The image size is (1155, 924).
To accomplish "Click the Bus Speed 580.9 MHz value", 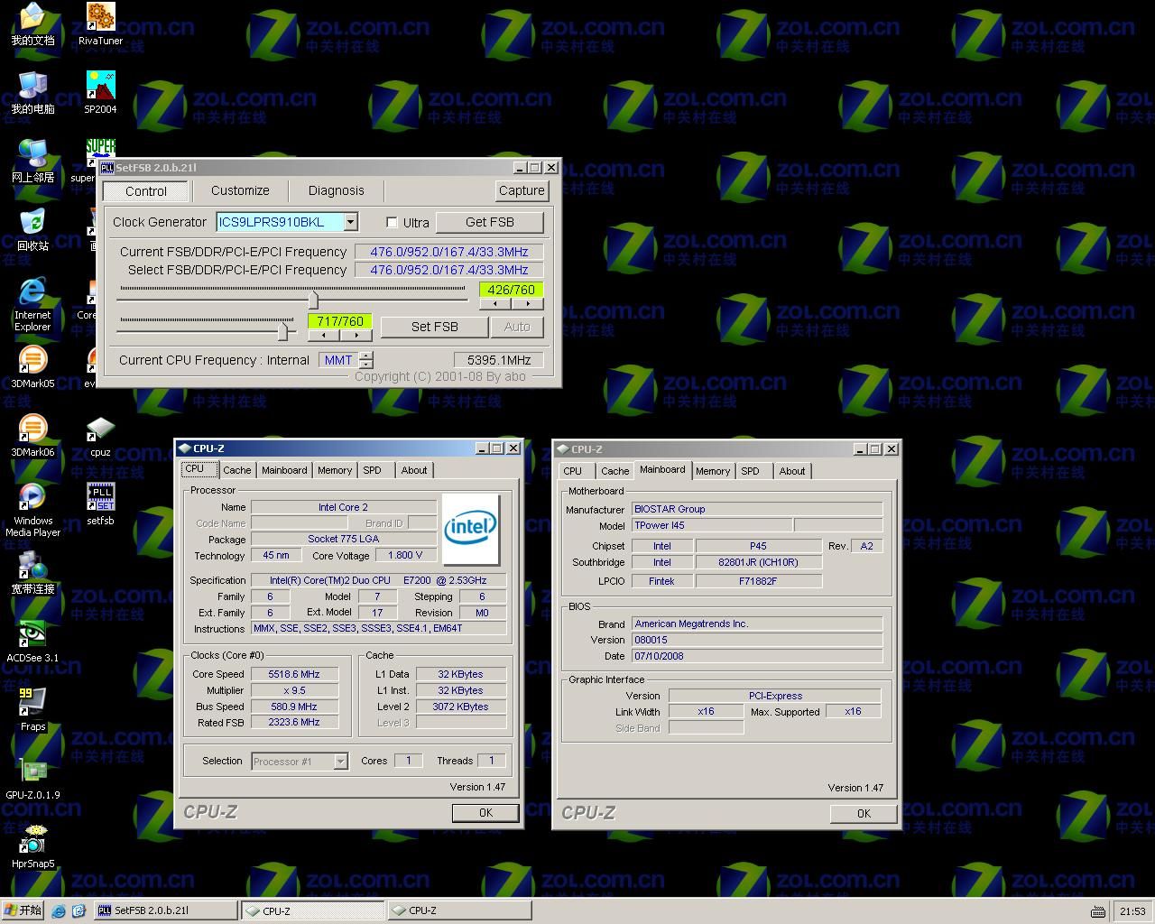I will [294, 707].
